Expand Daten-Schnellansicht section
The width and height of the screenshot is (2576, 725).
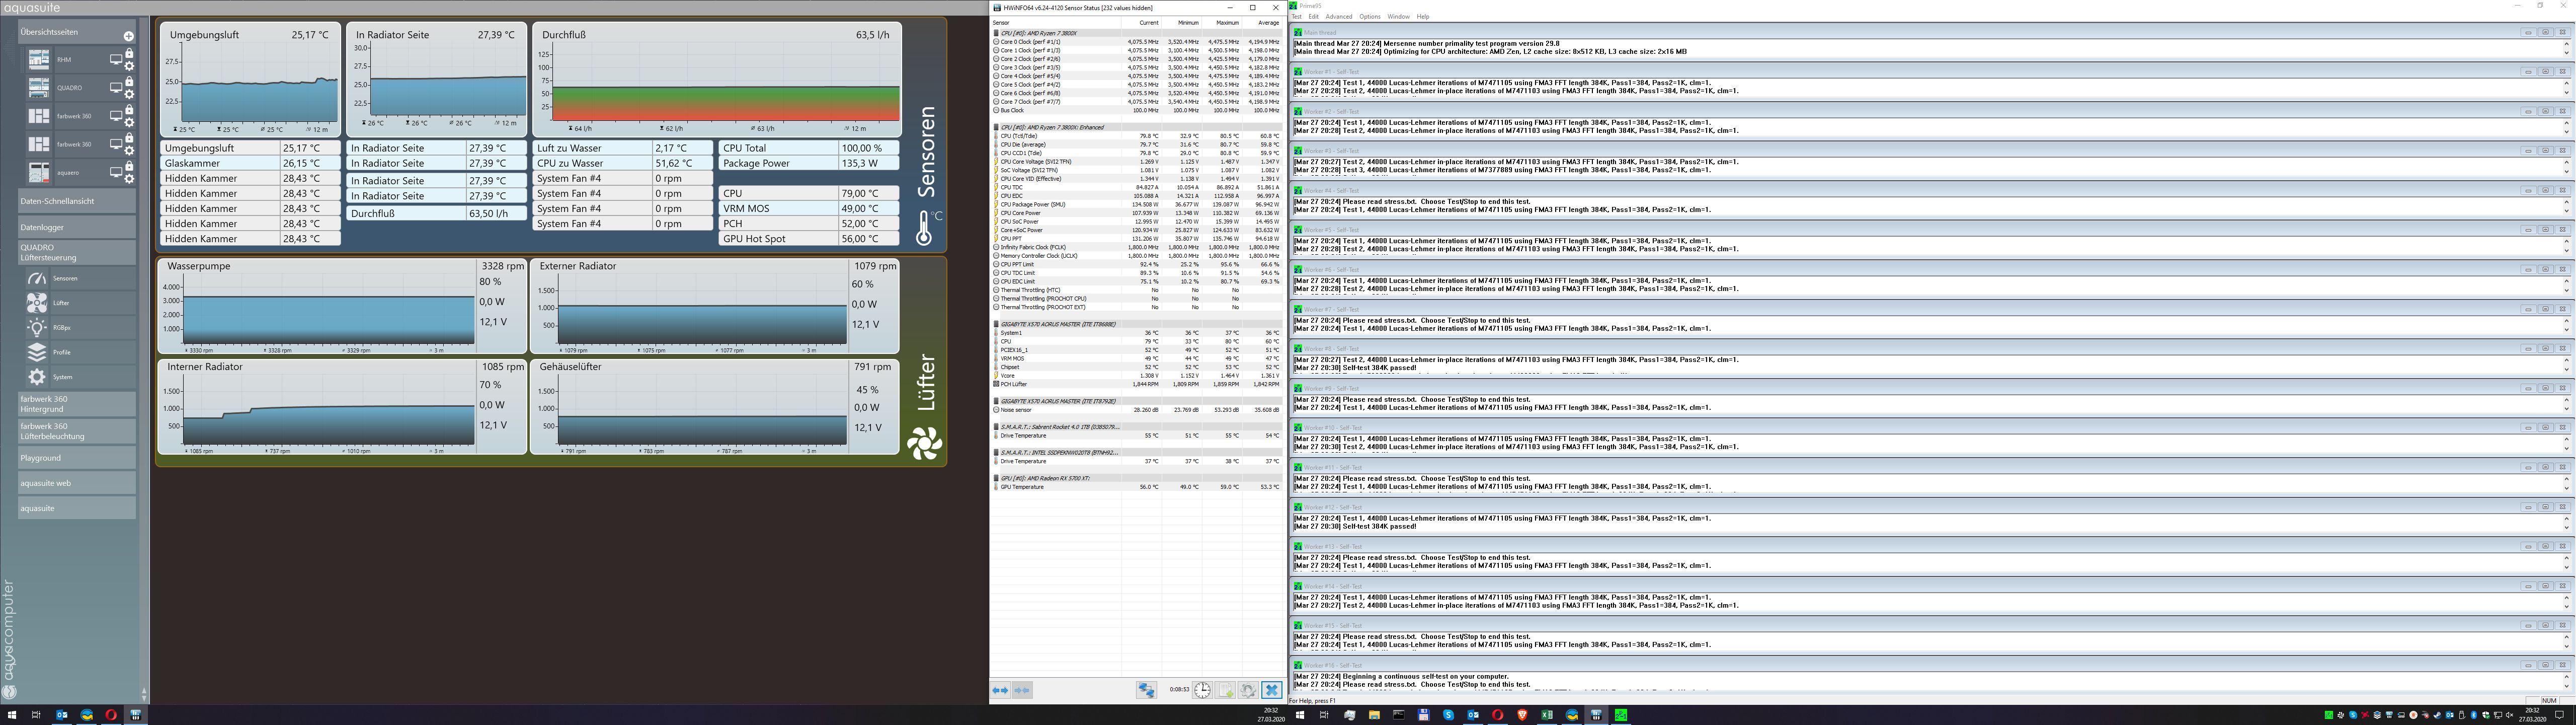(x=77, y=201)
